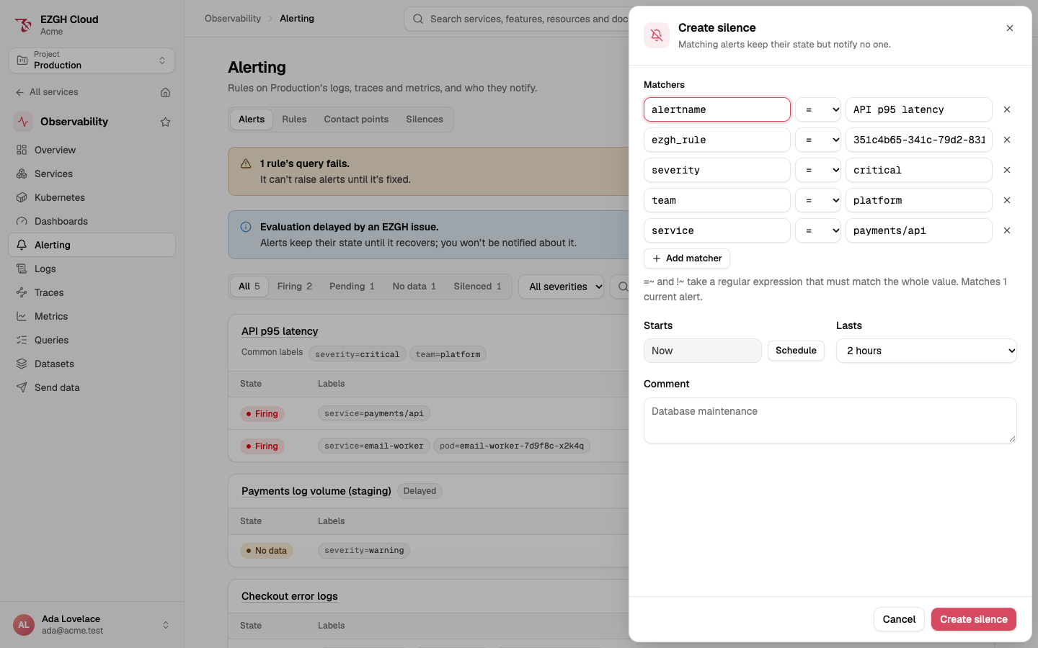Open Logs in the sidebar
Image resolution: width=1038 pixels, height=648 pixels.
92,269
